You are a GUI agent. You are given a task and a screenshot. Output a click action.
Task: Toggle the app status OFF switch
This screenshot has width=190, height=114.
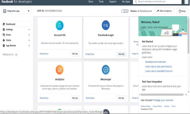pos(125,11)
